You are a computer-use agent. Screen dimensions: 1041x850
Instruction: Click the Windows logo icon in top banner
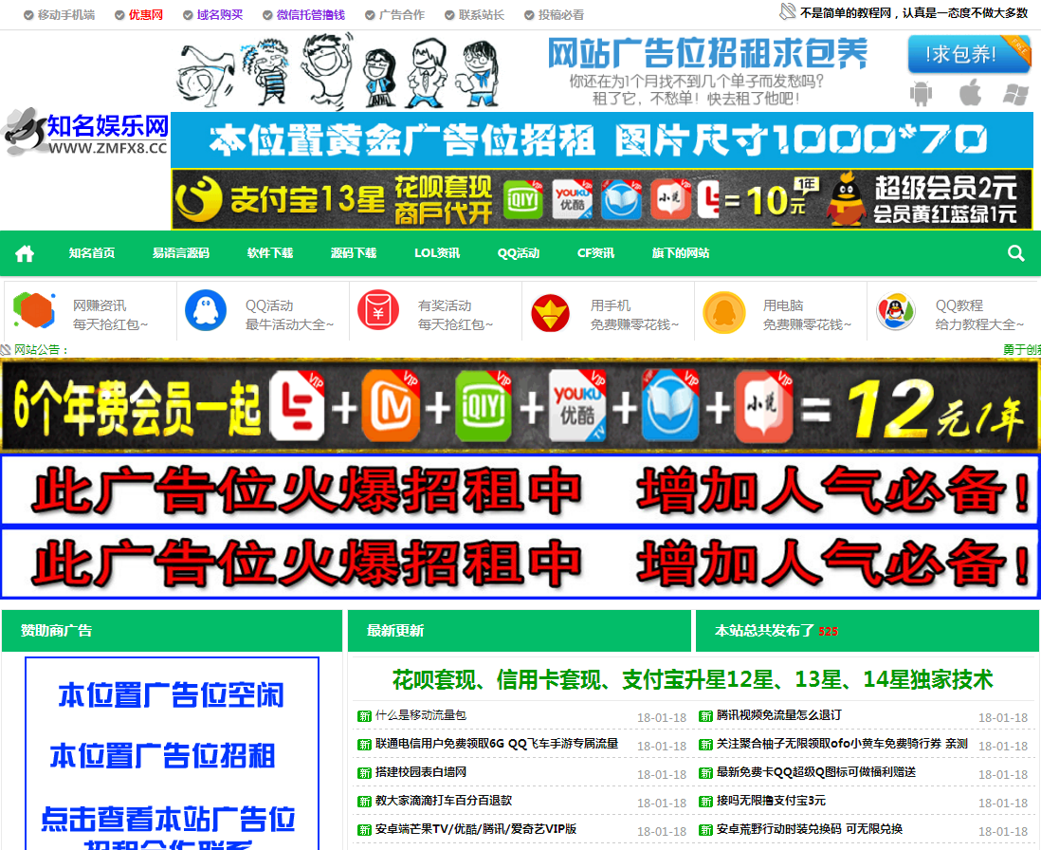(x=1015, y=94)
